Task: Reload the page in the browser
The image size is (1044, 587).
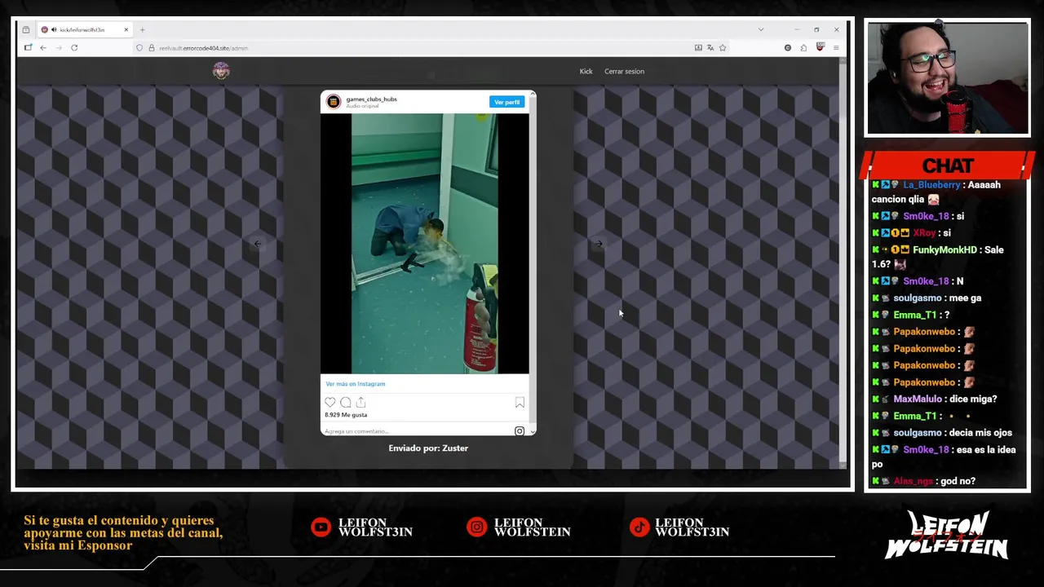Action: pyautogui.click(x=74, y=48)
